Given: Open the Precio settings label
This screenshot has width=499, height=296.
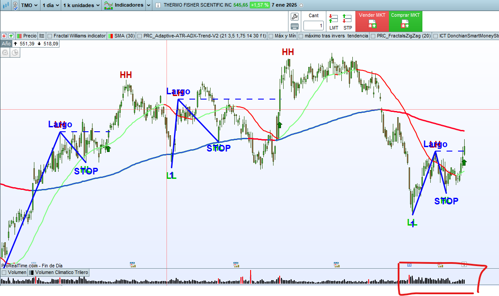Looking at the screenshot, I should click(x=30, y=36).
